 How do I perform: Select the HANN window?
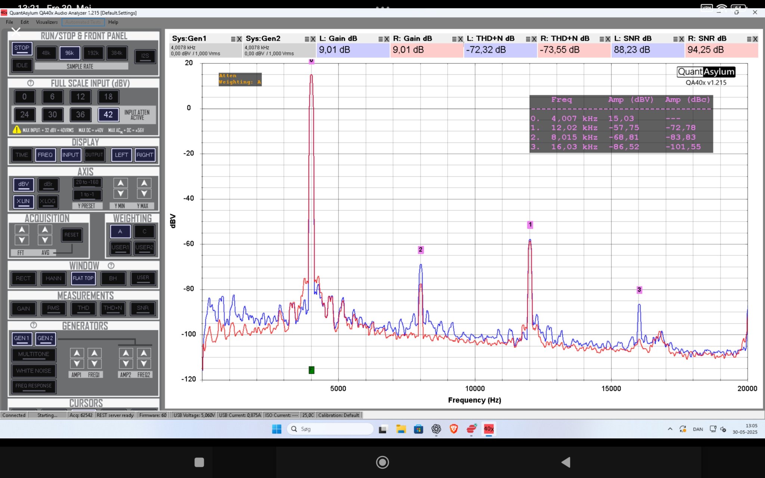click(x=53, y=279)
